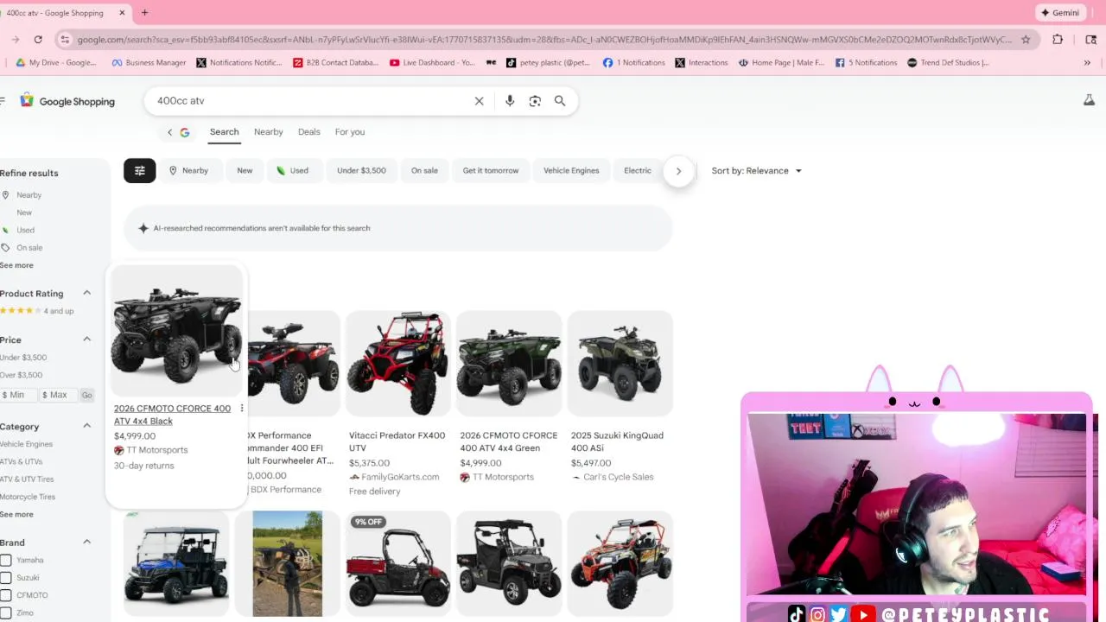The height and width of the screenshot is (622, 1106).
Task: Open the Home Page Male F bookmark
Action: click(x=781, y=62)
